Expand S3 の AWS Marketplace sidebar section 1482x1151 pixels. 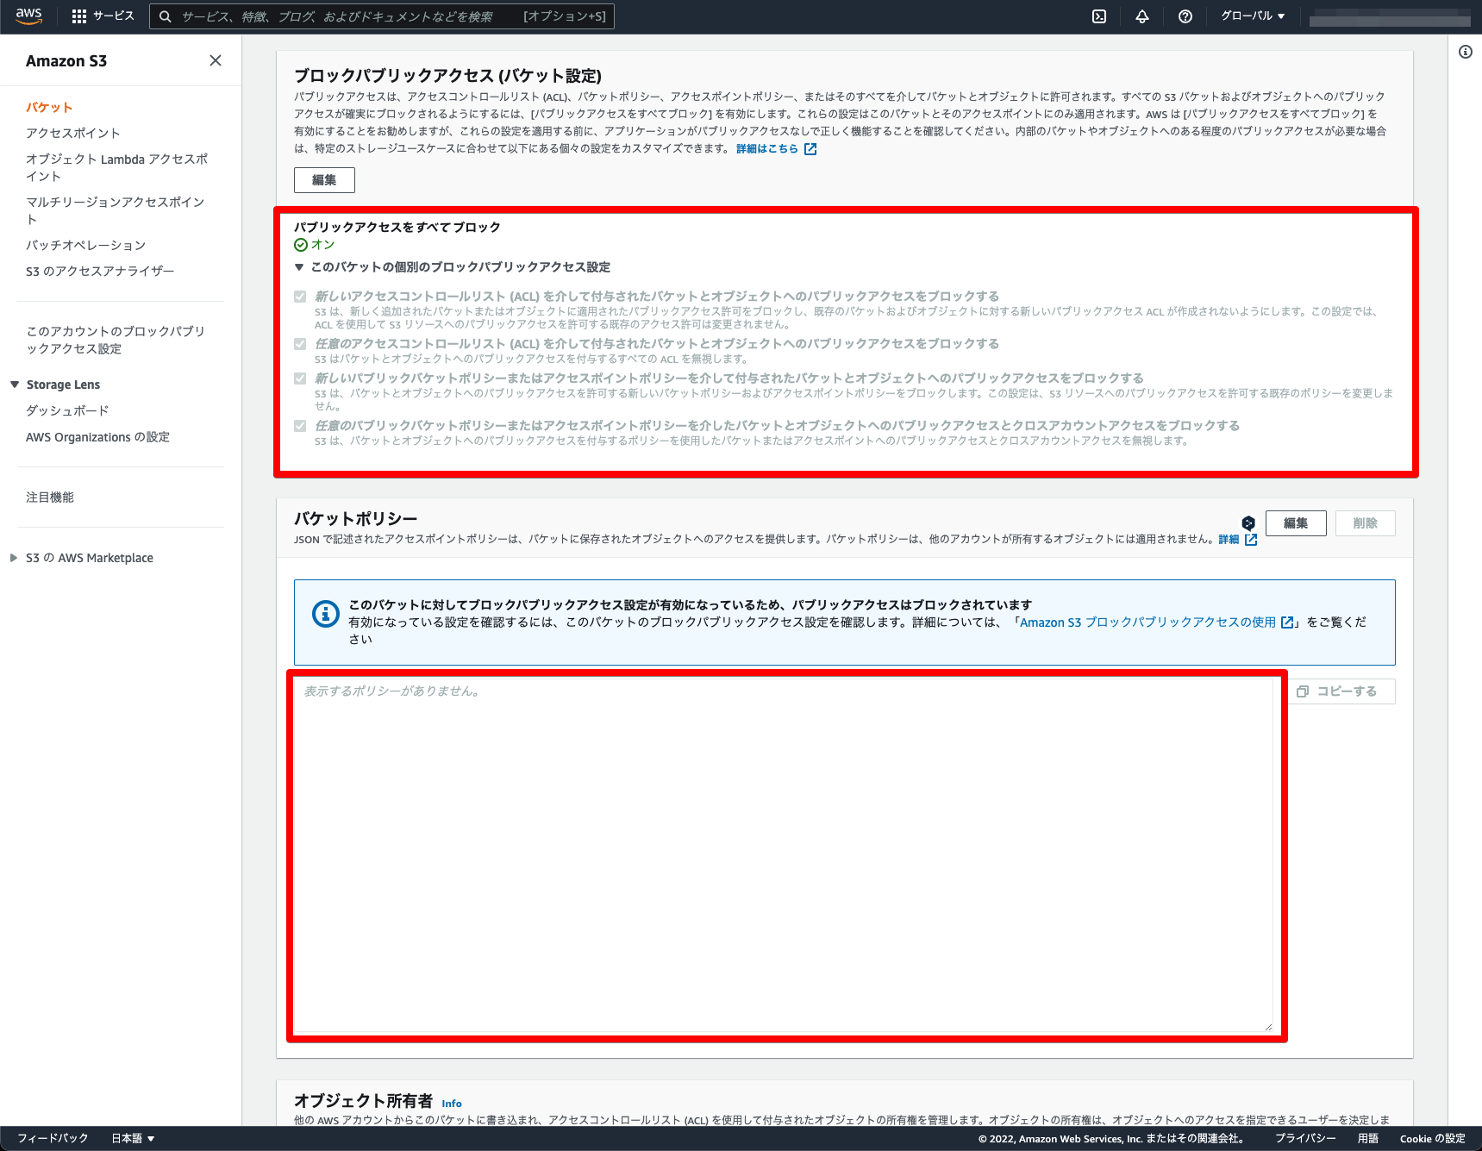coord(14,558)
